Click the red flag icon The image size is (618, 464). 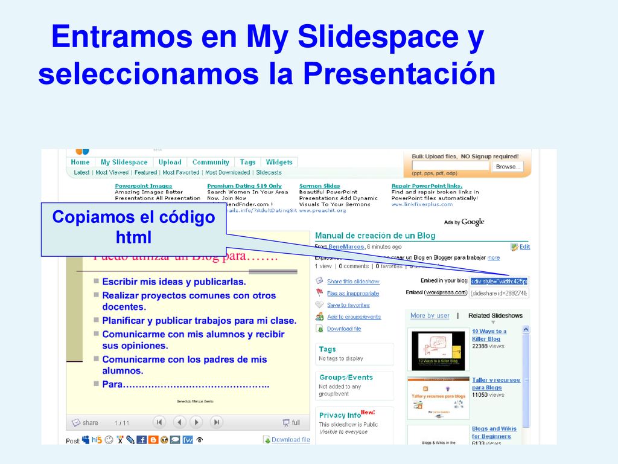(x=320, y=293)
